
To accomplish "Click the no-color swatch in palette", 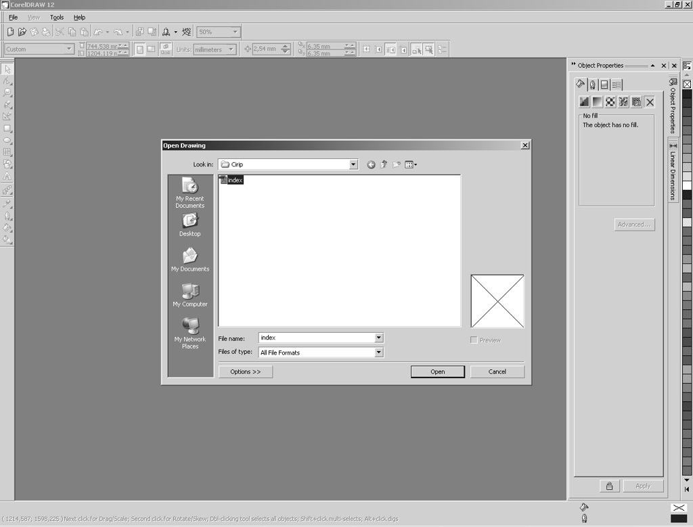I will click(688, 84).
